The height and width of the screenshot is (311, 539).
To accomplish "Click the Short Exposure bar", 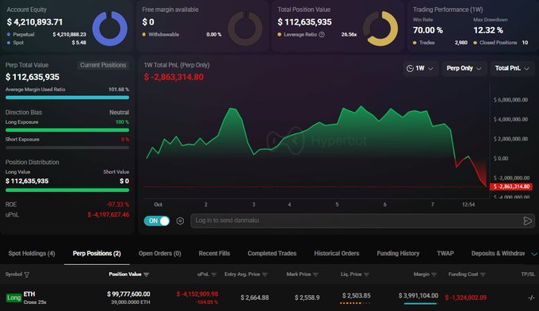I will pos(67,148).
